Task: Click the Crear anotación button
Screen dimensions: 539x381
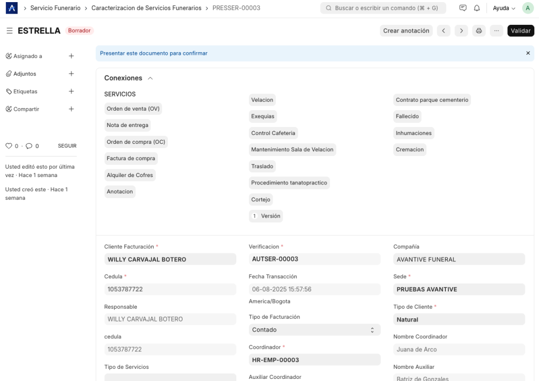Action: (406, 31)
